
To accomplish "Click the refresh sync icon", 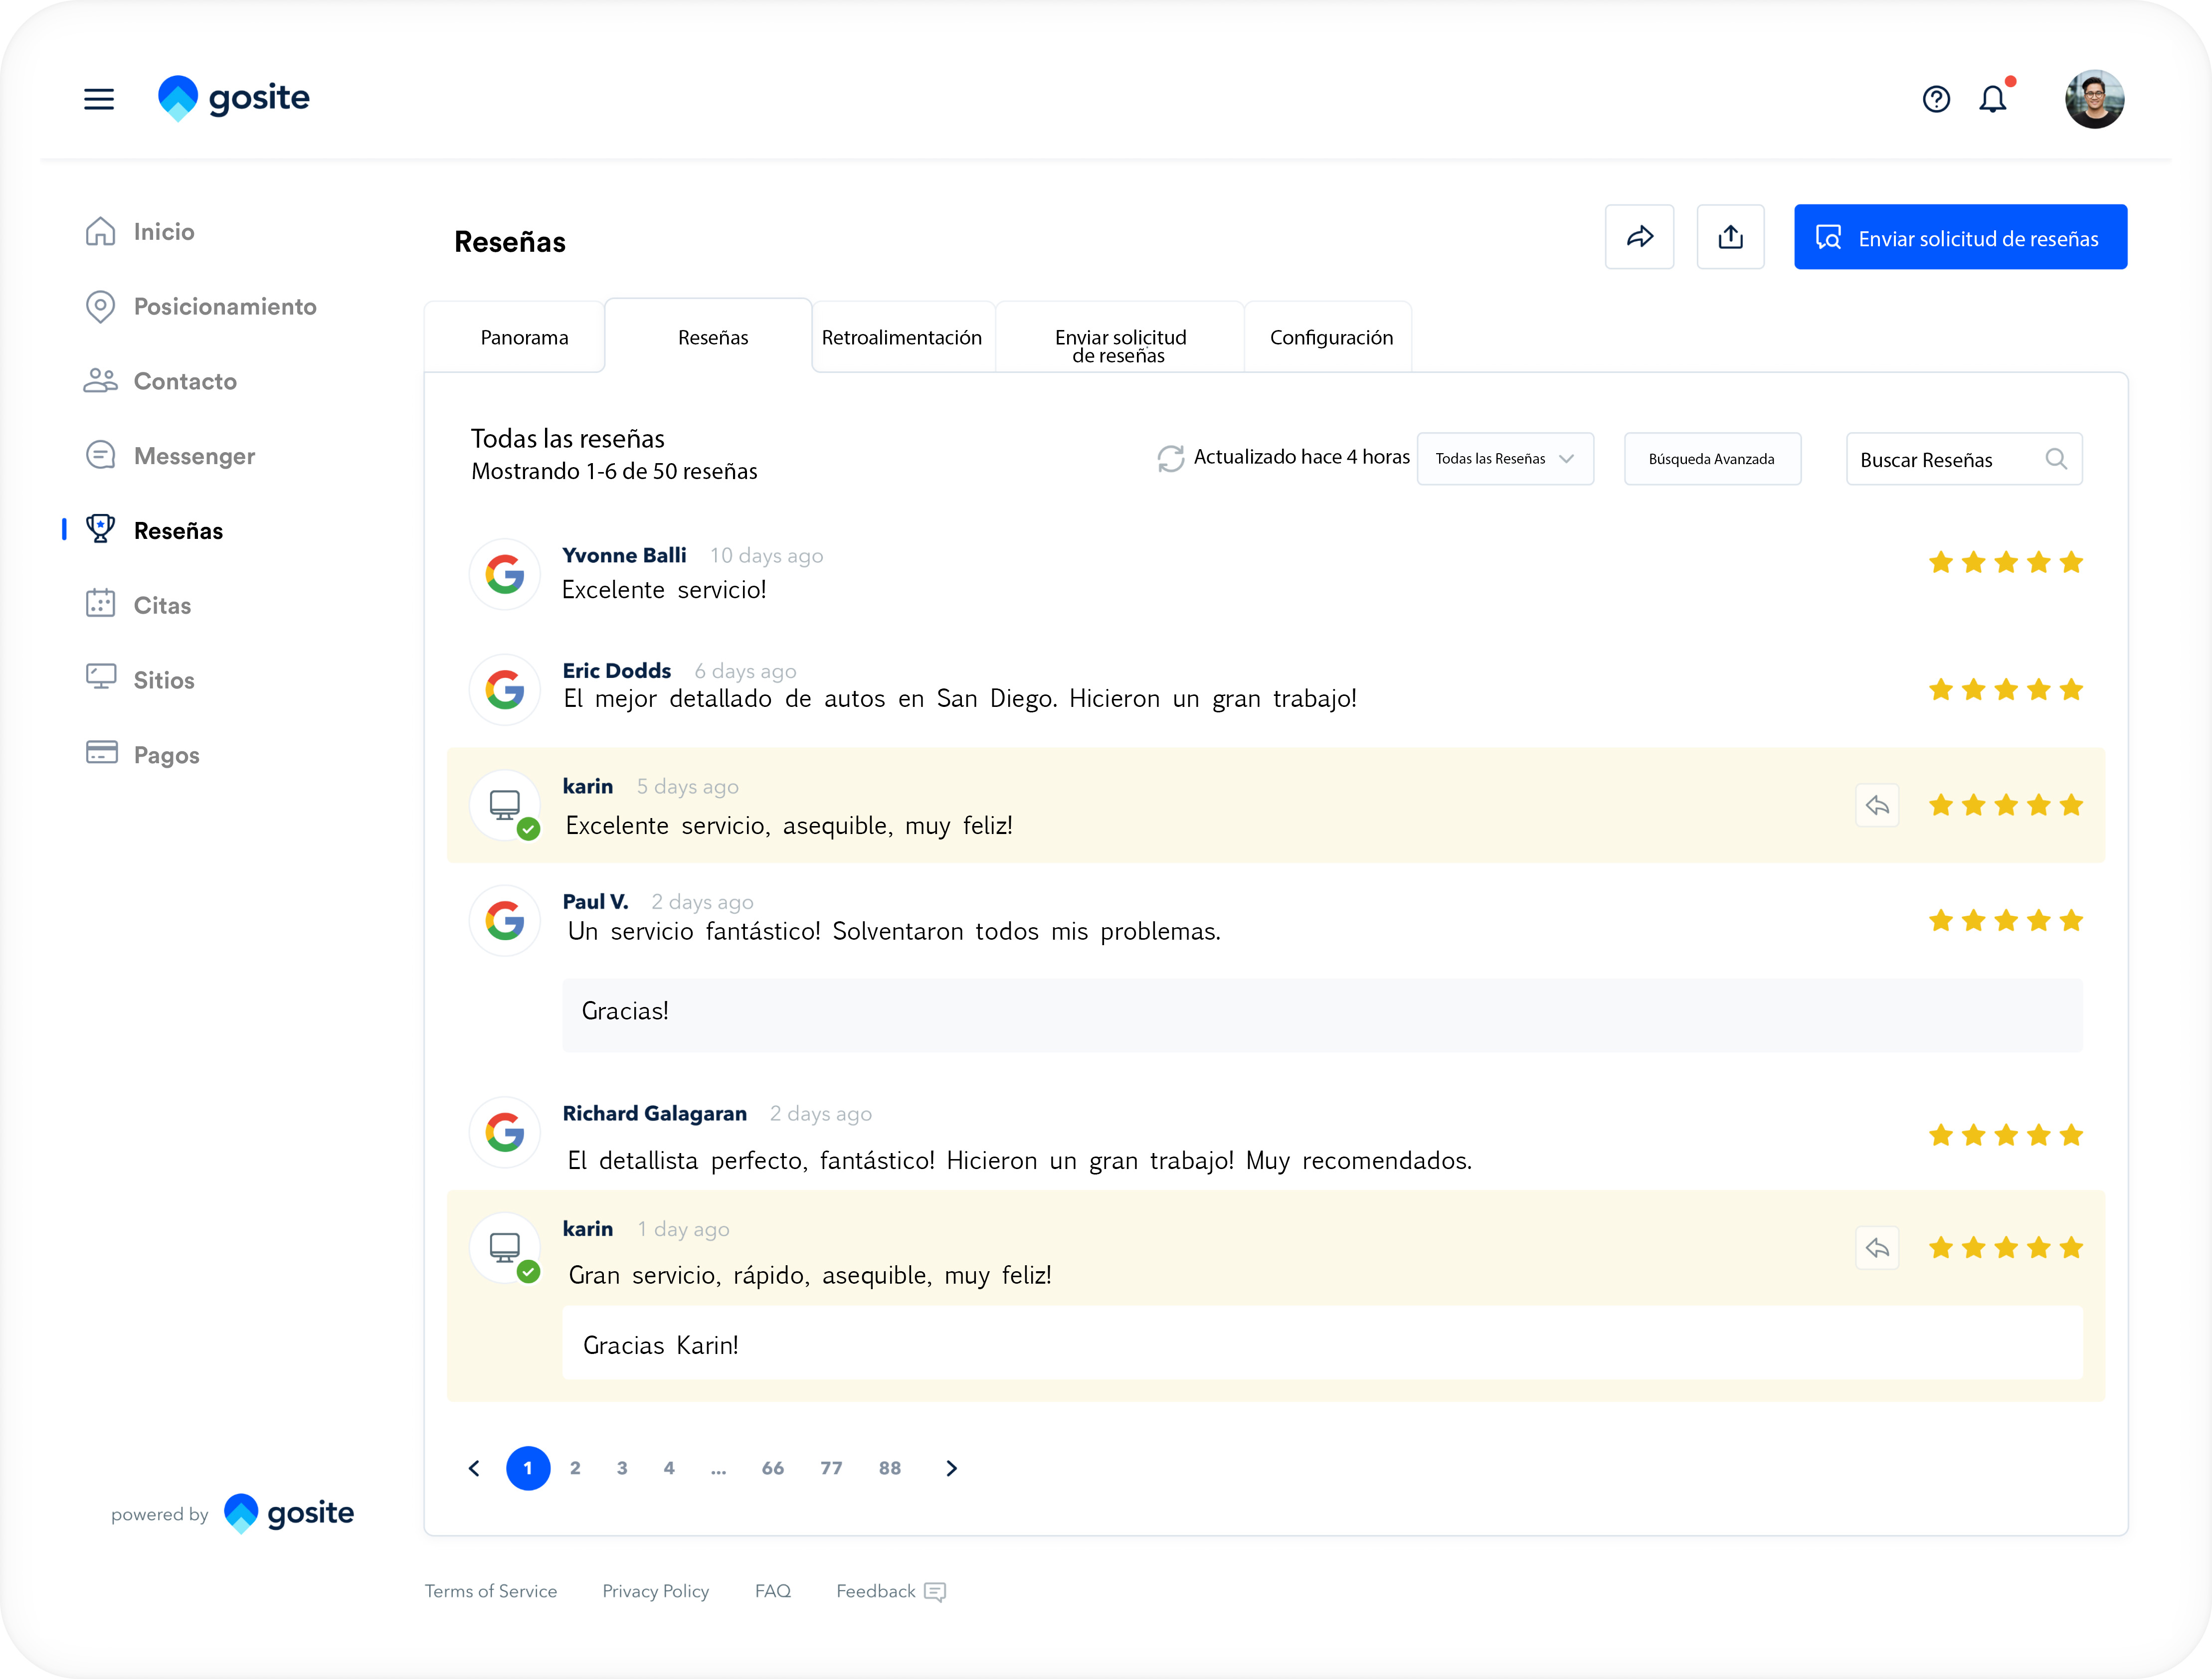I will coord(1170,458).
